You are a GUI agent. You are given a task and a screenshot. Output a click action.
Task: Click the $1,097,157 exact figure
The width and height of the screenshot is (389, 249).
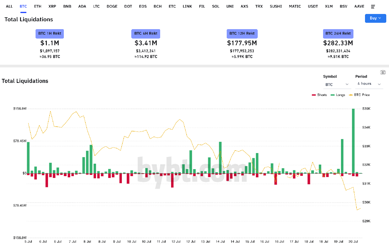click(x=50, y=51)
